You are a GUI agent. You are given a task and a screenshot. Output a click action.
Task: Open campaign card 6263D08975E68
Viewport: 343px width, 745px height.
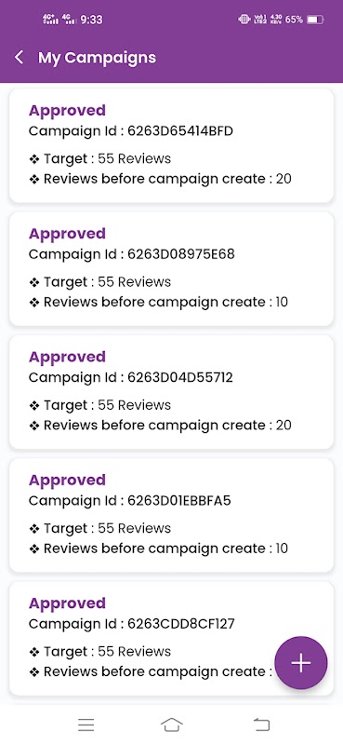pyautogui.click(x=171, y=269)
